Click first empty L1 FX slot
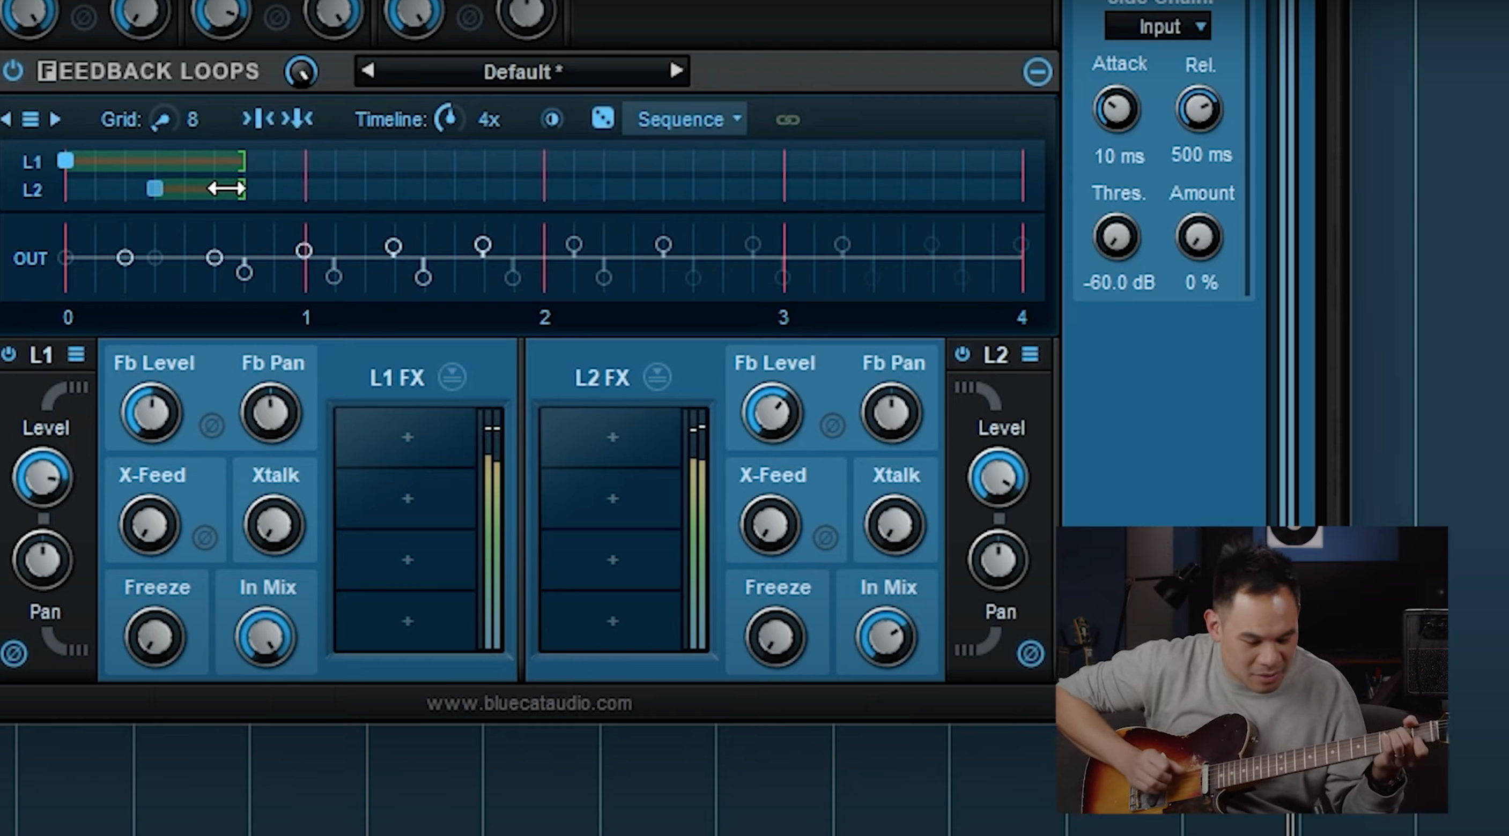Screen dimensions: 1509x836 point(407,437)
